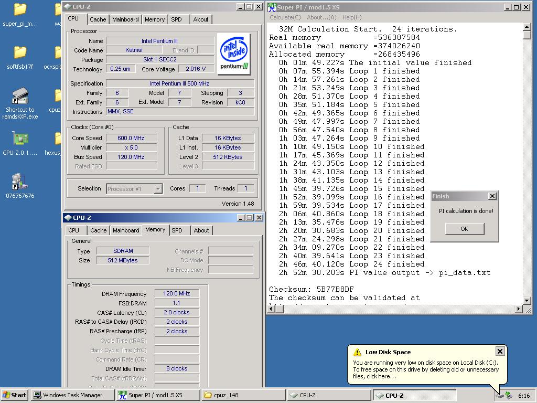Click the Level 2 cache value 512 KBytes
The width and height of the screenshot is (537, 403).
pyautogui.click(x=228, y=157)
